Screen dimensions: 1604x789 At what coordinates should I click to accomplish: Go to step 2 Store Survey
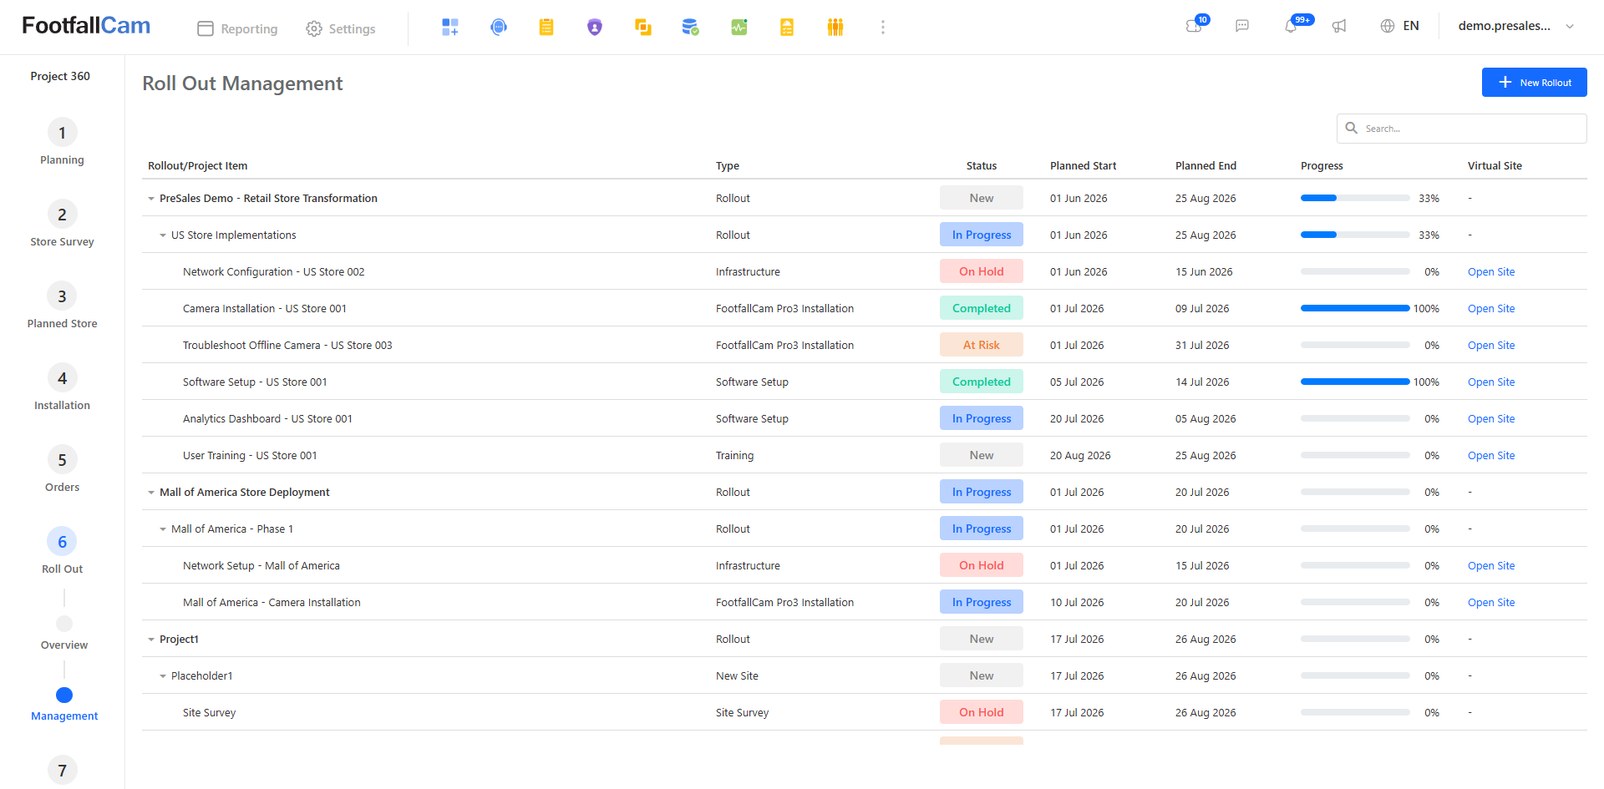pyautogui.click(x=62, y=224)
